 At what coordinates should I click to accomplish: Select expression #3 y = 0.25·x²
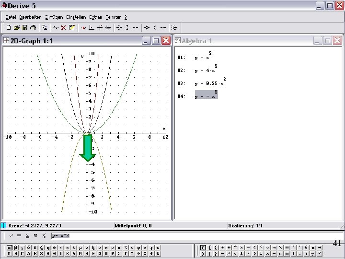click(x=210, y=82)
